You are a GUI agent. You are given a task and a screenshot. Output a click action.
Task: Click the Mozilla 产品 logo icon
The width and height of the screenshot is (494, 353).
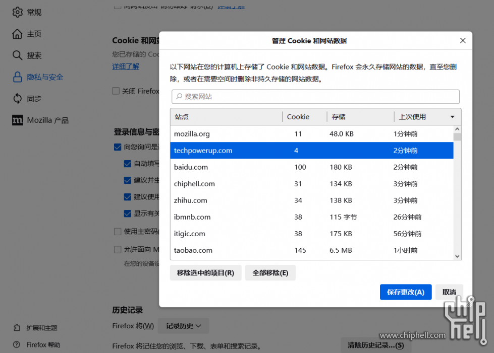pyautogui.click(x=17, y=120)
